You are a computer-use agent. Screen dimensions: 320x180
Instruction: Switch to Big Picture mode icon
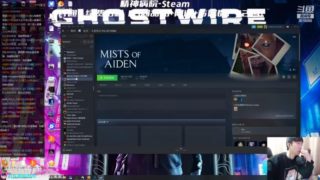pyautogui.click(x=288, y=27)
